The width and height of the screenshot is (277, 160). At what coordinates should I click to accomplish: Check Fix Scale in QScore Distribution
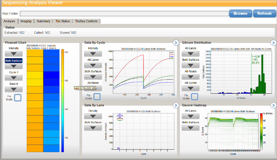[x=194, y=97]
